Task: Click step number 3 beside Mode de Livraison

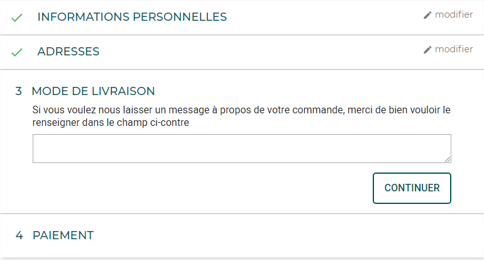Action: 19,91
